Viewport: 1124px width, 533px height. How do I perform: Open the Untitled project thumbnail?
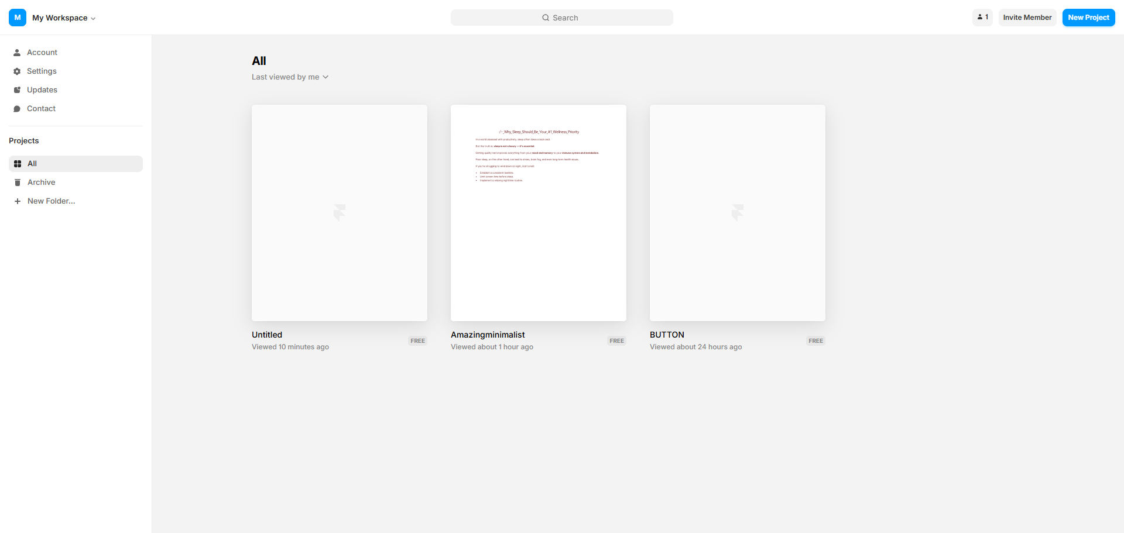coord(340,213)
